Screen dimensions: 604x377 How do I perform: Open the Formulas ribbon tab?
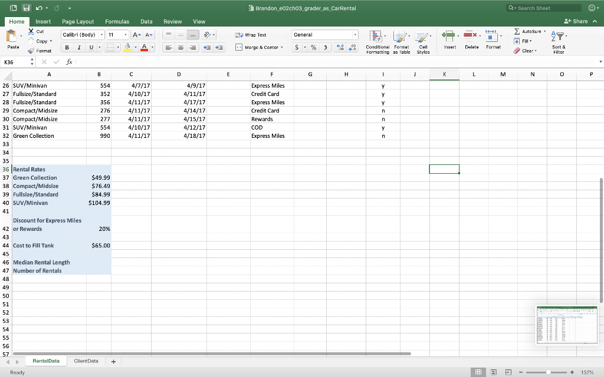coord(117,22)
